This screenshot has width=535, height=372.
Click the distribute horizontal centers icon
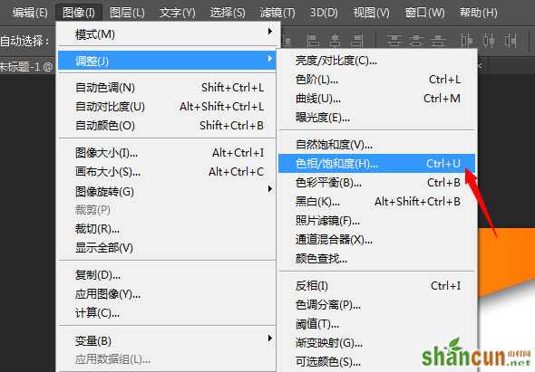click(489, 42)
